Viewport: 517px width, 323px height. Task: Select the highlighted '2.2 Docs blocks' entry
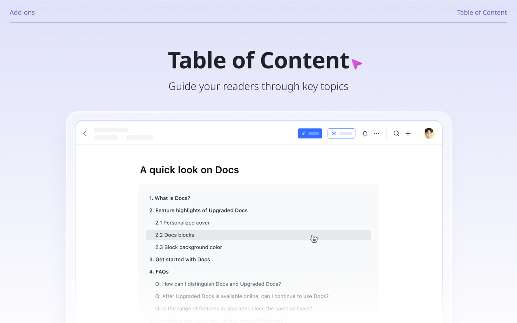point(175,235)
